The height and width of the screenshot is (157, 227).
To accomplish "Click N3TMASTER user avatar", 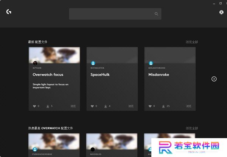I will coord(93,63).
